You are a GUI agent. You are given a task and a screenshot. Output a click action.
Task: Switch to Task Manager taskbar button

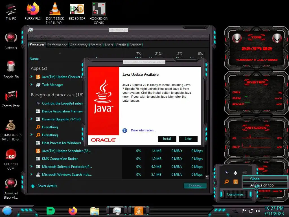(x=117, y=211)
